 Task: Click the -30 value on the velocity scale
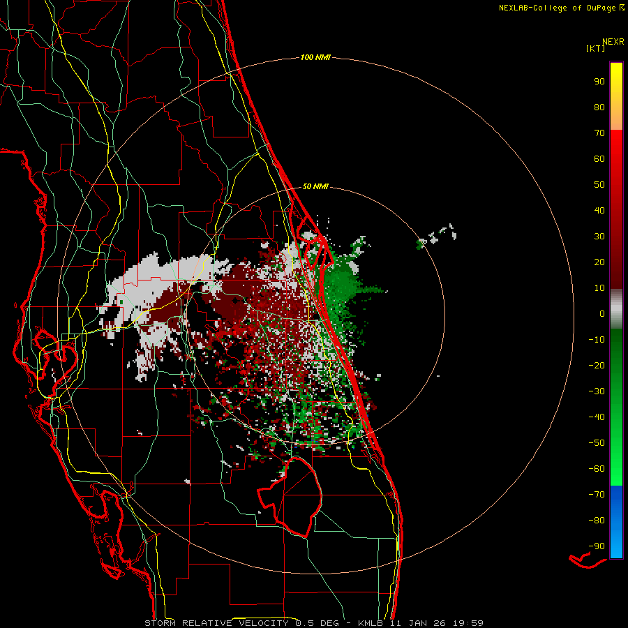(x=597, y=391)
